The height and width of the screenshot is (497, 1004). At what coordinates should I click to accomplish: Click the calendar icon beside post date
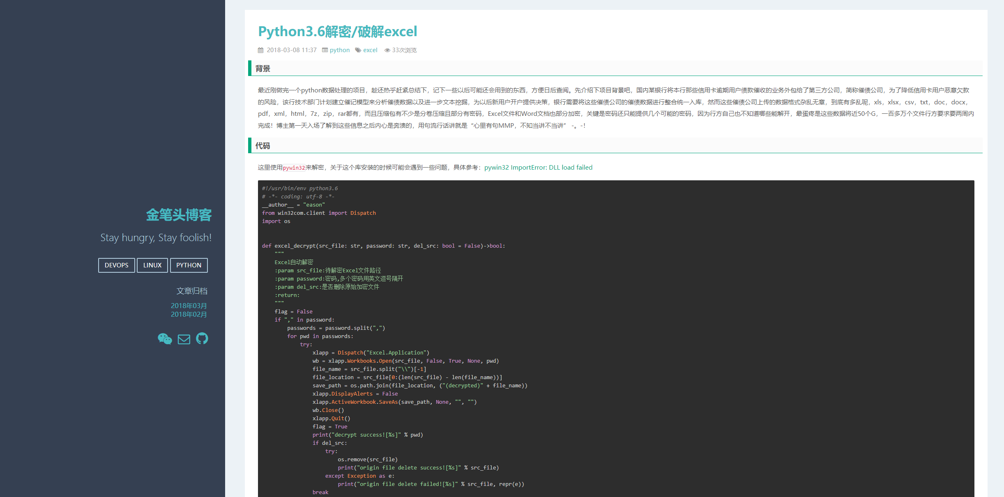point(260,50)
